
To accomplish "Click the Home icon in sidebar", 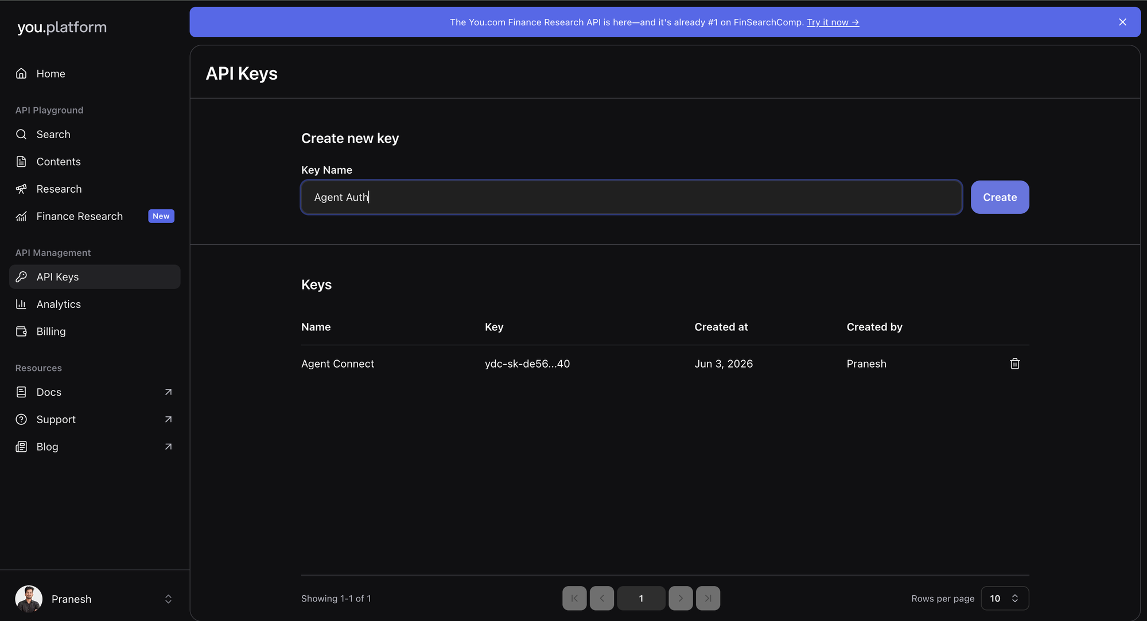I will pos(21,73).
